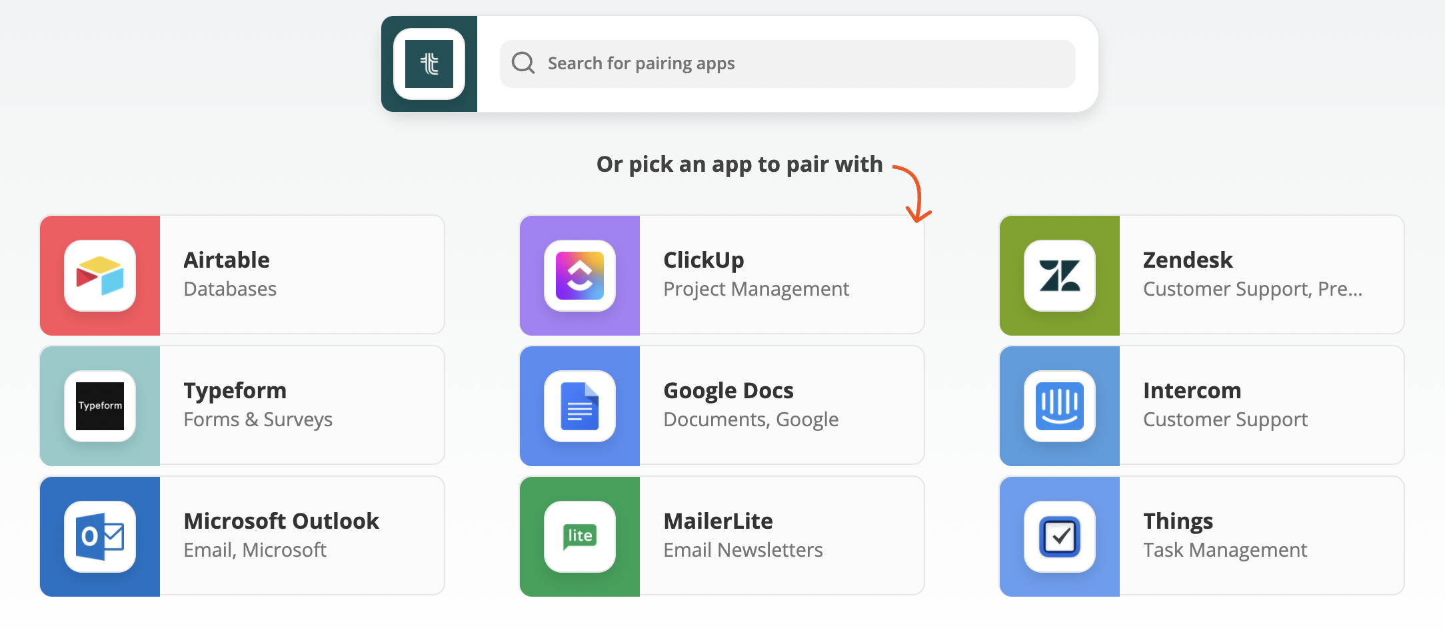The height and width of the screenshot is (630, 1445).
Task: Click the Google Docs app icon
Action: tap(580, 406)
